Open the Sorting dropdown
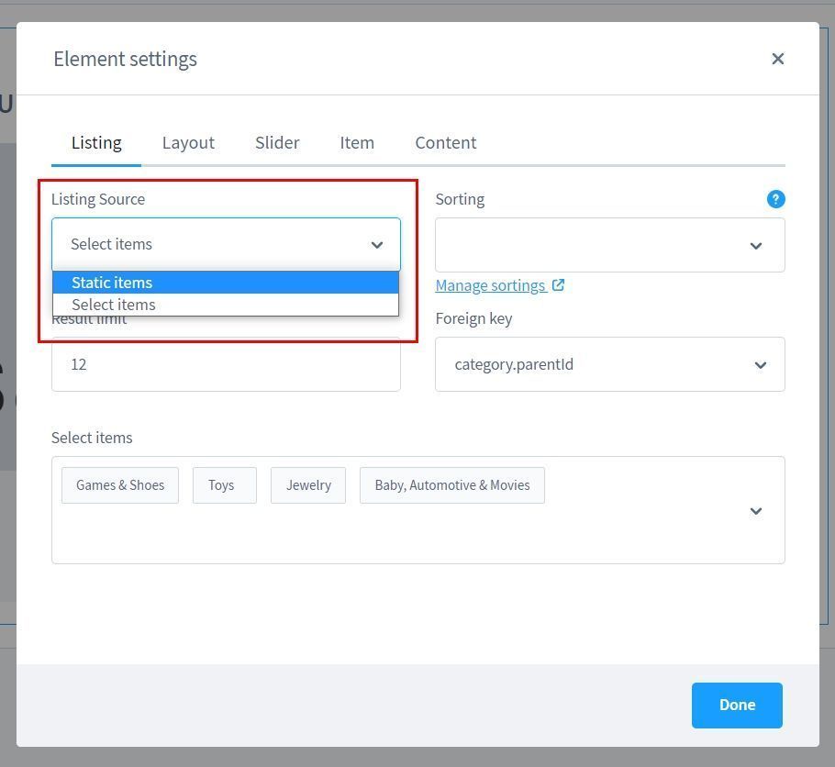Viewport: 835px width, 767px height. [x=609, y=245]
